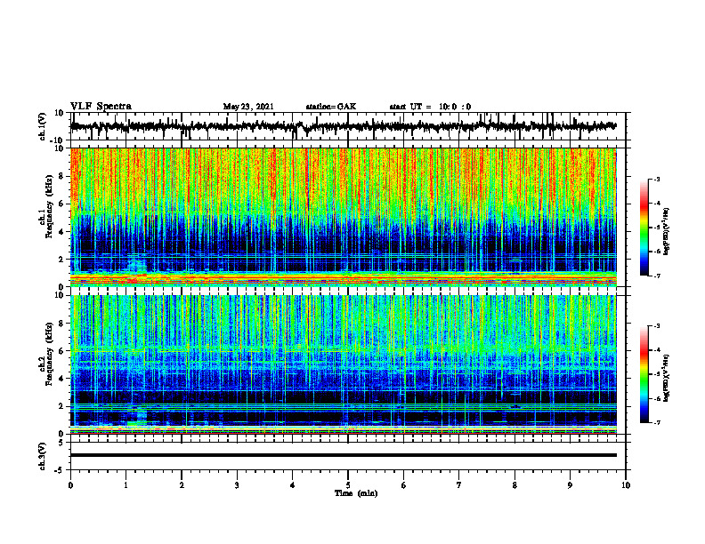Click the ch.2 spectrogram "2" kHz tick label
Viewport: 705px width, 544px height.
61,406
